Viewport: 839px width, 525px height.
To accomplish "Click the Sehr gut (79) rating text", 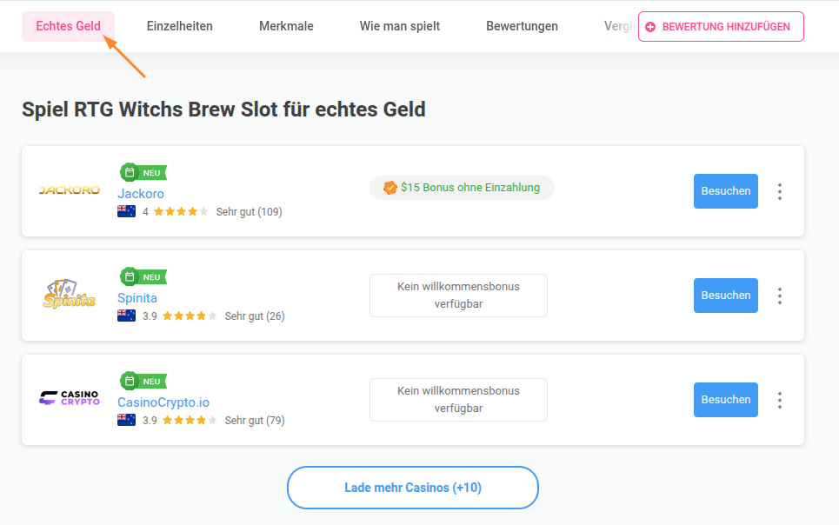I will (x=255, y=421).
